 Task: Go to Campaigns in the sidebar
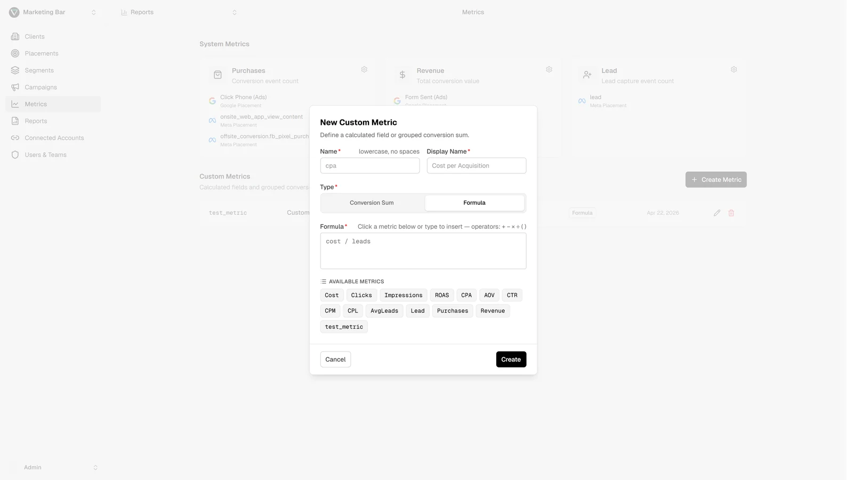pos(41,87)
